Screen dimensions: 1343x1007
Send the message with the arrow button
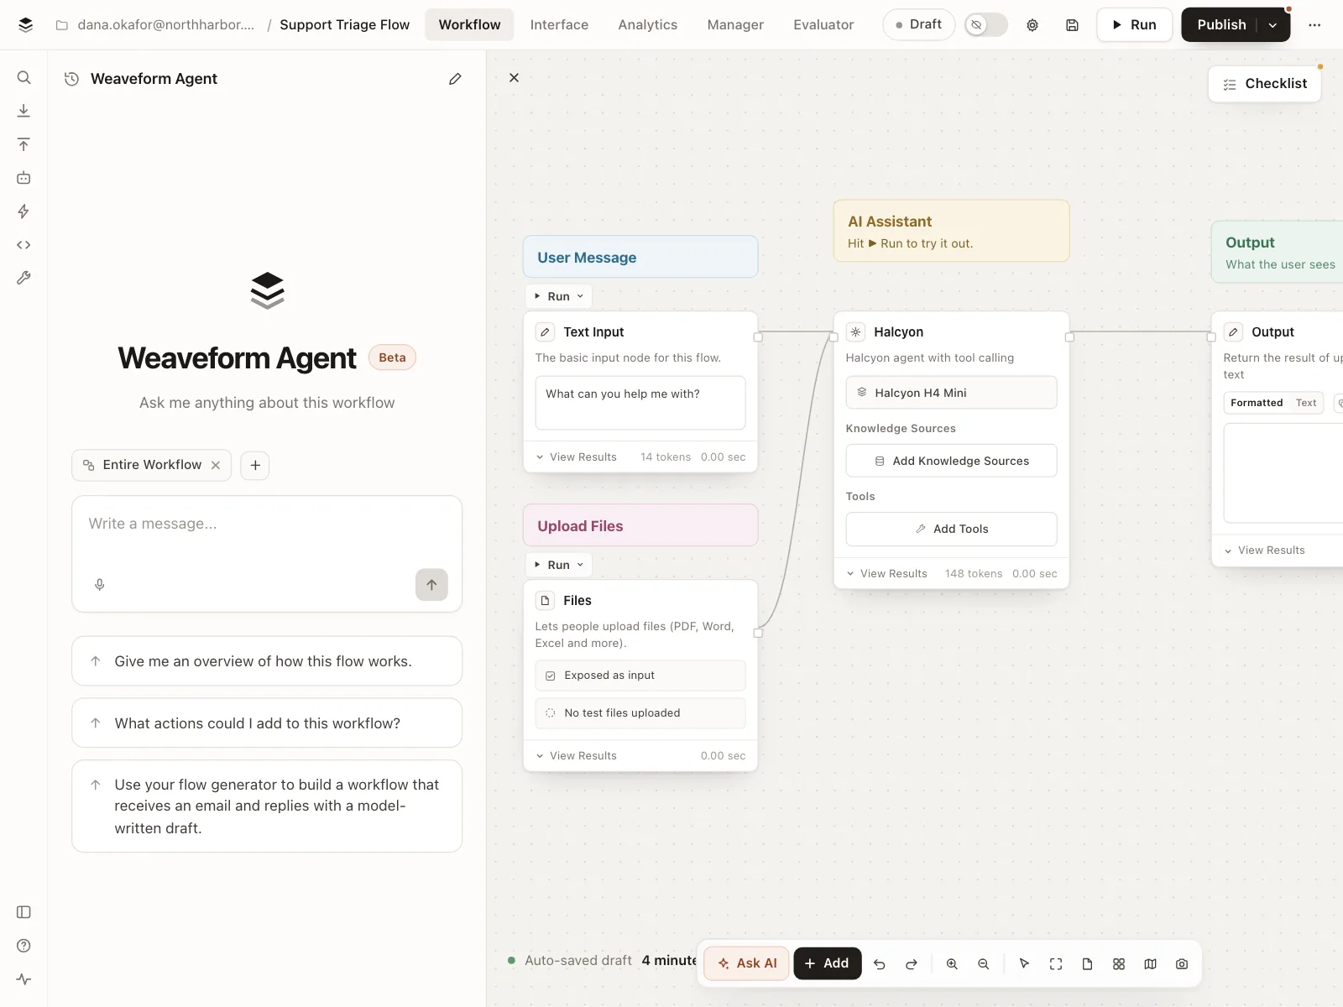[431, 585]
